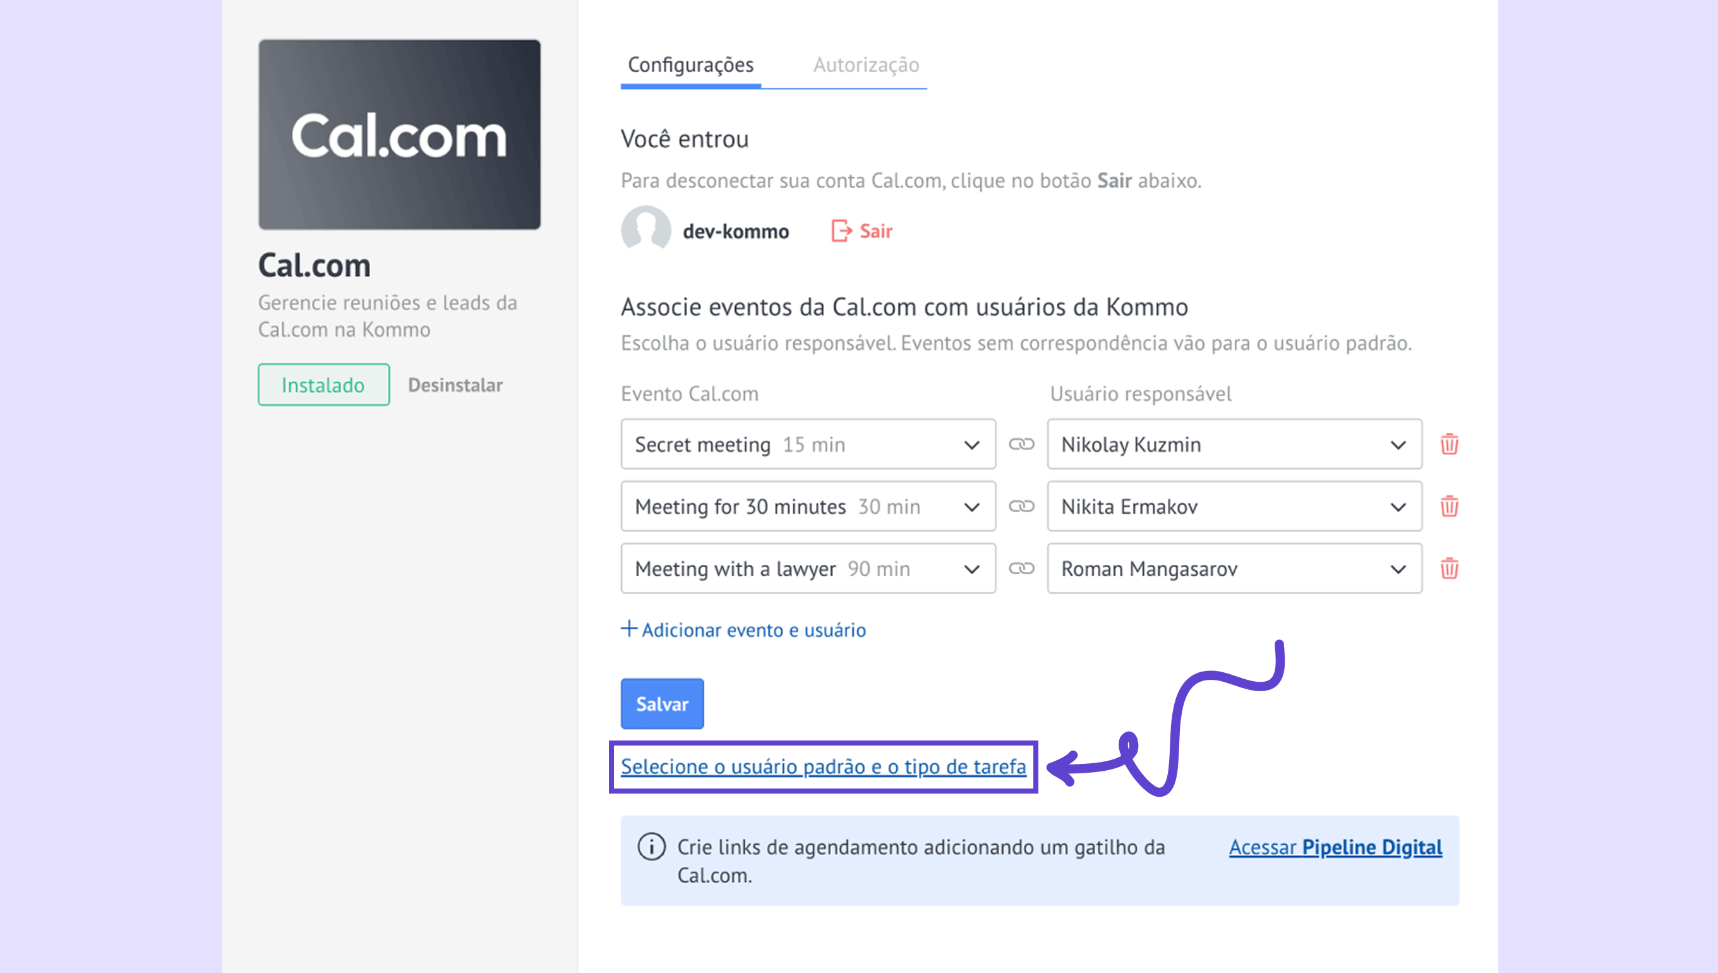Delete the Meeting with a lawyer row
This screenshot has width=1718, height=973.
[1449, 569]
